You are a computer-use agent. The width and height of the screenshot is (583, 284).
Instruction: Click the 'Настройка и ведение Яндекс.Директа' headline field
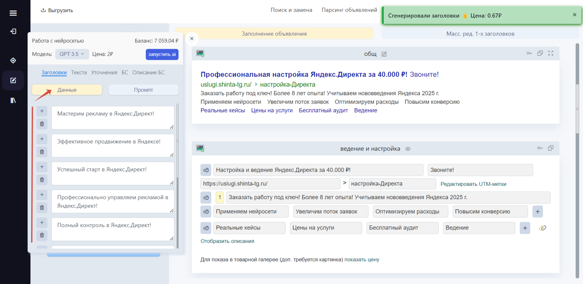[x=318, y=170]
